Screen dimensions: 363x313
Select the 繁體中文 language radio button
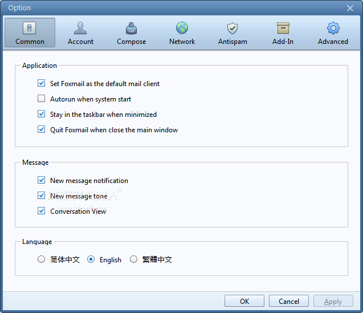tap(133, 259)
